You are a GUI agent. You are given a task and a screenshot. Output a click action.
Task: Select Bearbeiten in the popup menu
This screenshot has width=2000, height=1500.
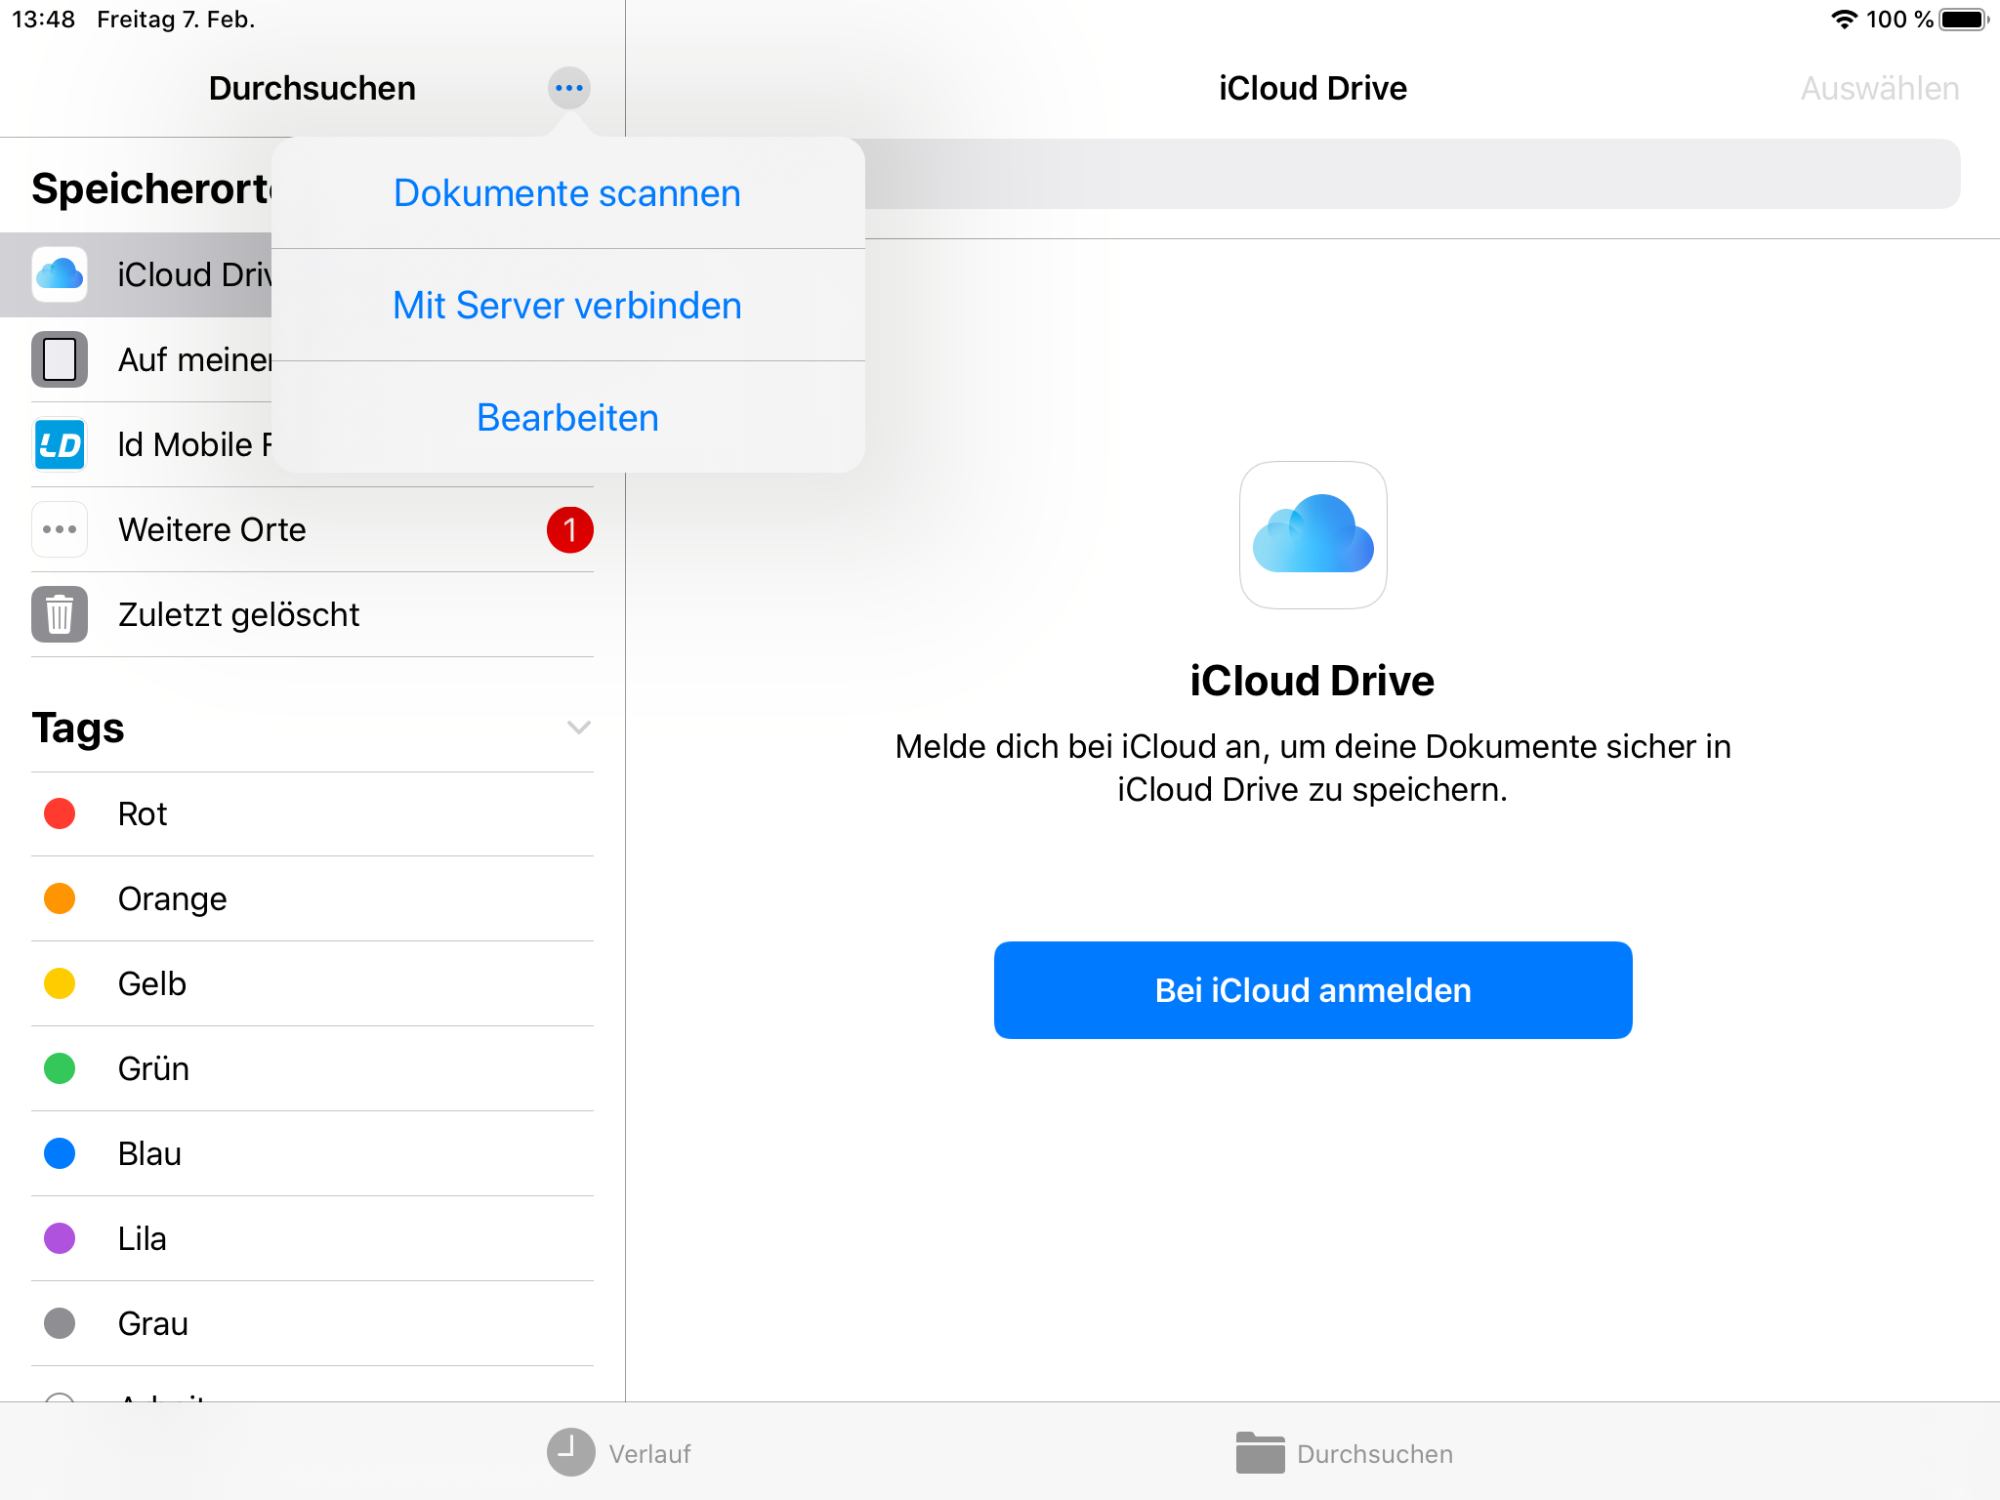tap(567, 417)
